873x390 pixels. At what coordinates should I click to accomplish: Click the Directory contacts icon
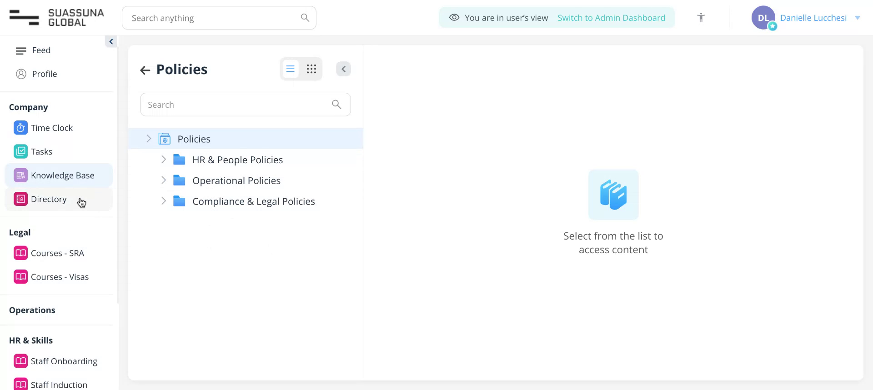[x=20, y=199]
